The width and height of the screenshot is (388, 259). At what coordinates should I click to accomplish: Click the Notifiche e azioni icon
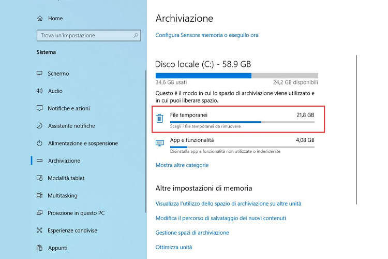[x=40, y=108]
